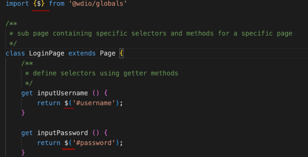This screenshot has height=157, width=308.
Task: Click the '#password' selector string
Action: pos(94,143)
